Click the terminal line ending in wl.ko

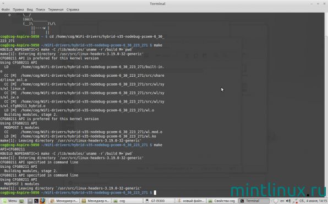[x=80, y=137]
